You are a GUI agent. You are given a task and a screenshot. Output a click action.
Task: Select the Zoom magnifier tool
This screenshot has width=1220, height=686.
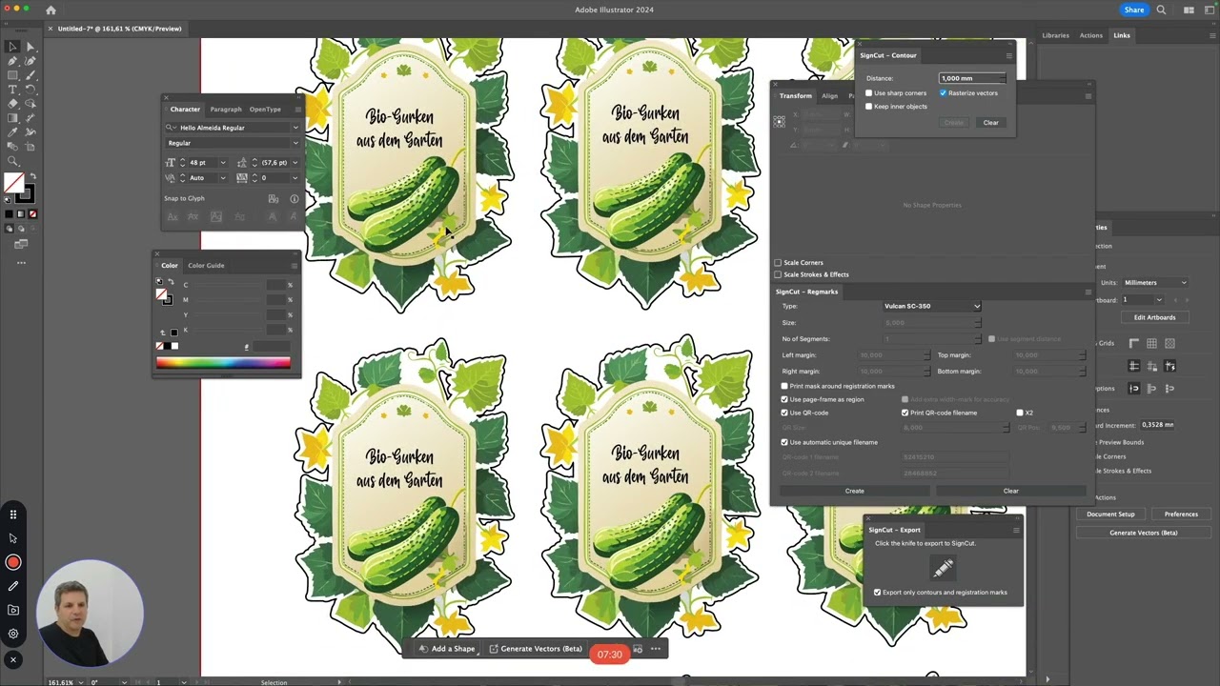12,161
